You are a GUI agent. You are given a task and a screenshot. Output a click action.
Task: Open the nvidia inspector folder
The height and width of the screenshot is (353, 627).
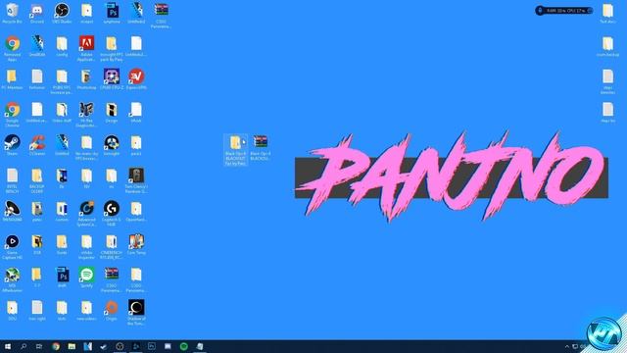(x=87, y=241)
